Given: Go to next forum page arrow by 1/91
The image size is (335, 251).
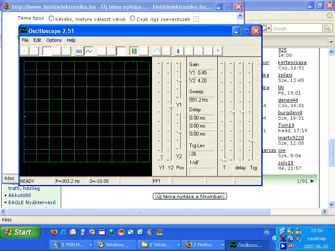Looking at the screenshot, I should (x=312, y=181).
